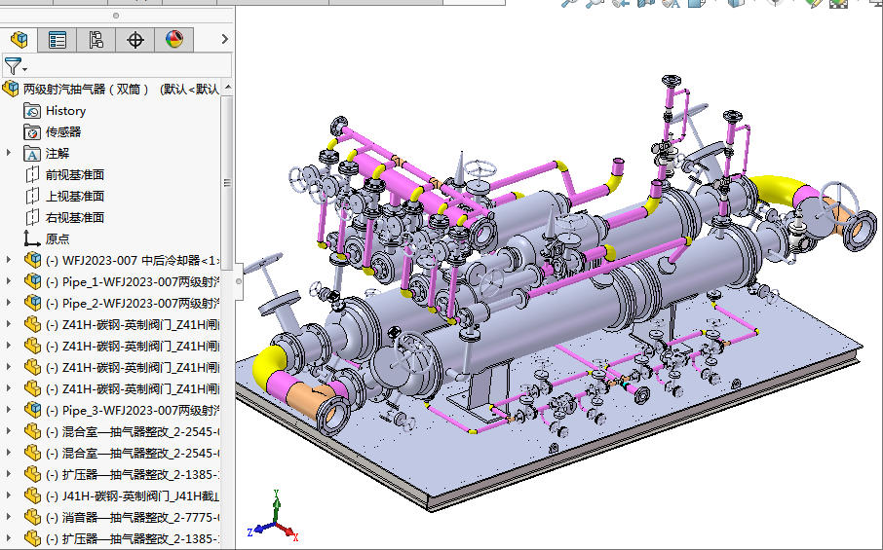Expand the J41H-碳钢-英制阀门 node
The image size is (883, 550).
(x=9, y=495)
